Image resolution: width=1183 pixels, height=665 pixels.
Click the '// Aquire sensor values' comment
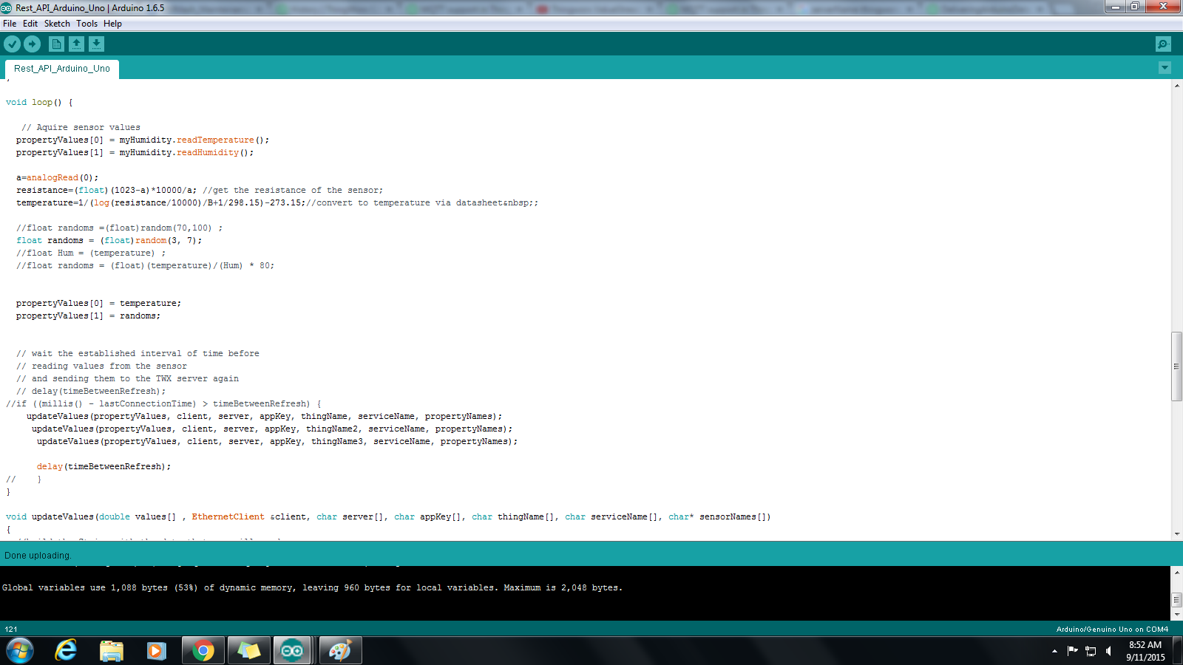[81, 128]
